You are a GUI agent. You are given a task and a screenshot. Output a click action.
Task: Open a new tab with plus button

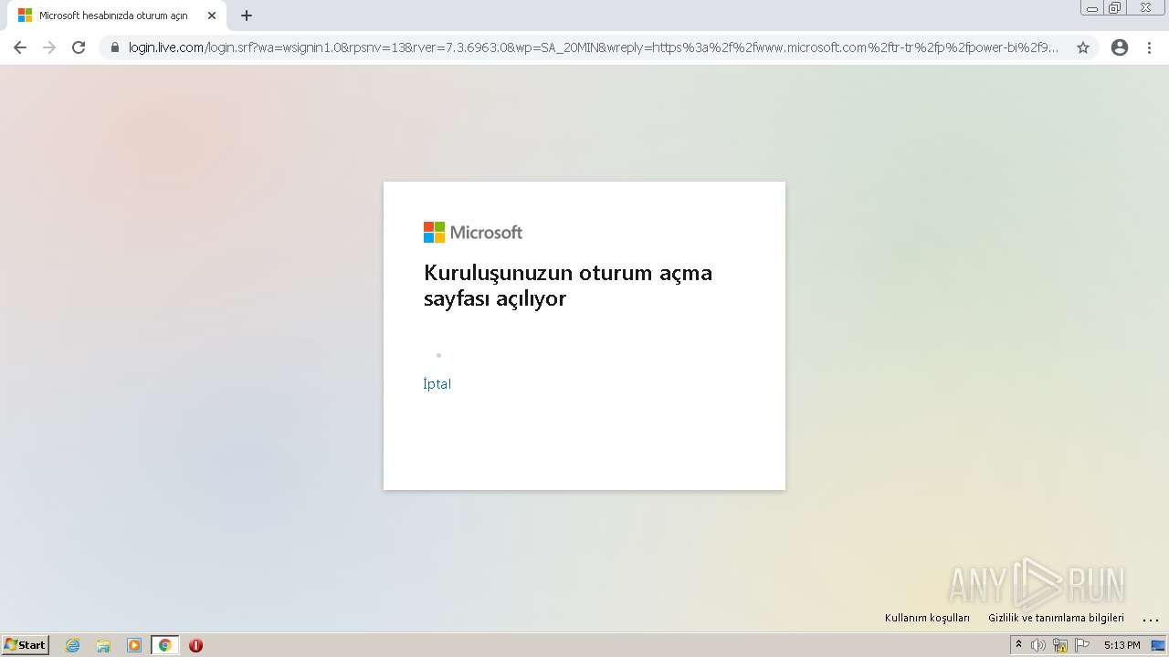pos(247,16)
